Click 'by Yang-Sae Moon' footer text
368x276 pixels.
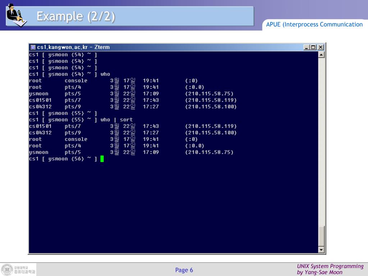pyautogui.click(x=319, y=272)
